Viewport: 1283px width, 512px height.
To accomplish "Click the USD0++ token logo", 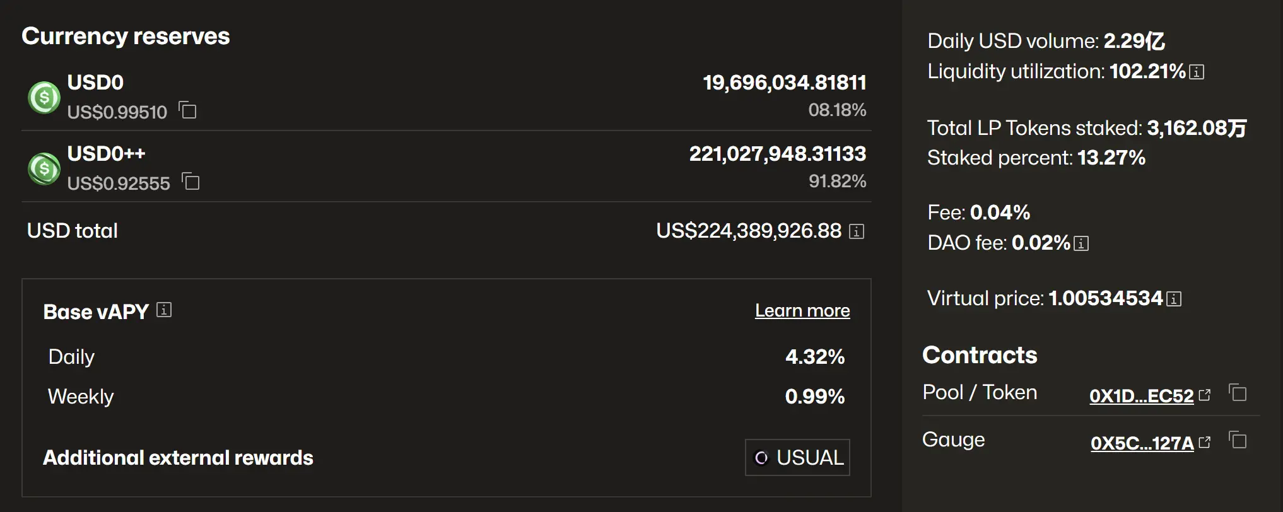I will pos(44,169).
